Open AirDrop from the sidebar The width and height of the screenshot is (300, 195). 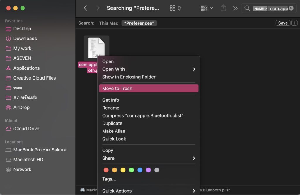tap(21, 107)
